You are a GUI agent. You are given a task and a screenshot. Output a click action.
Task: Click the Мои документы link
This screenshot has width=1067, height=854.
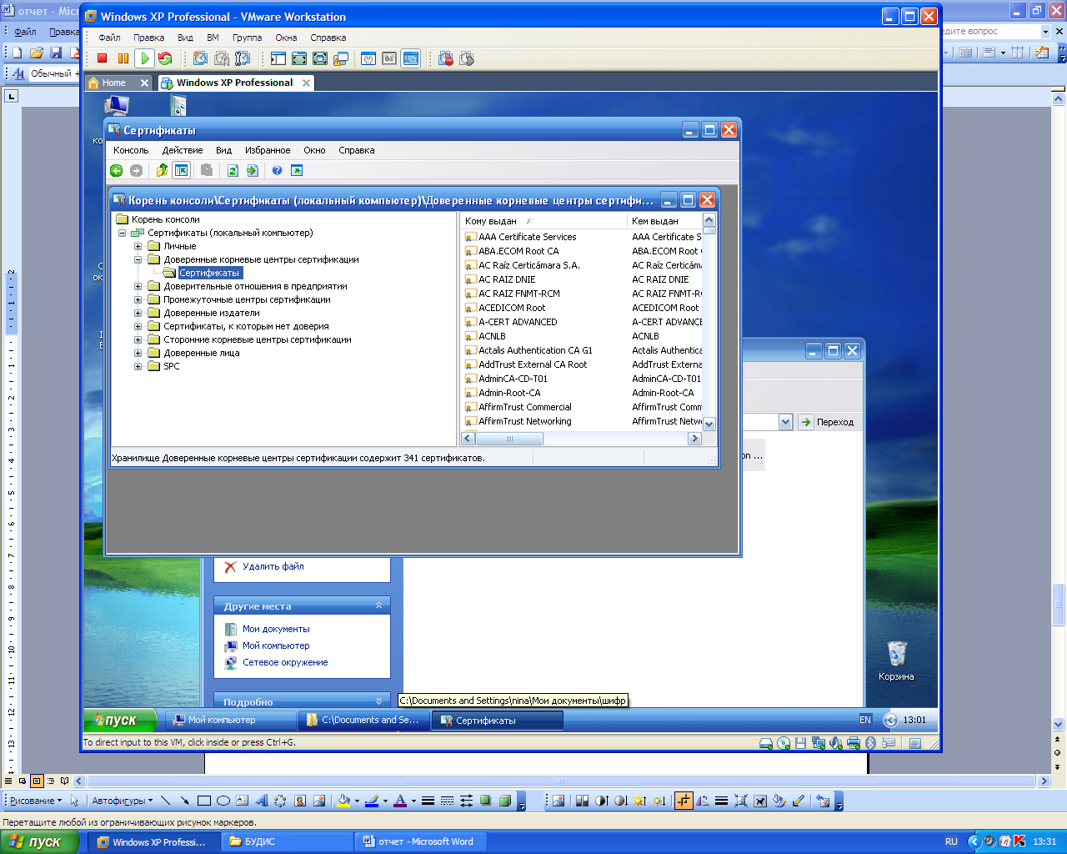click(x=276, y=629)
